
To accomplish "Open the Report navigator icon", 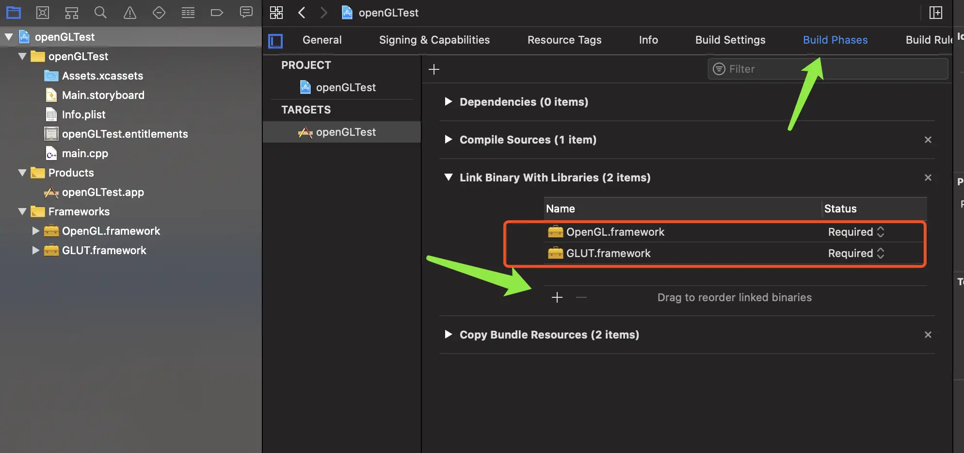I will click(x=246, y=13).
